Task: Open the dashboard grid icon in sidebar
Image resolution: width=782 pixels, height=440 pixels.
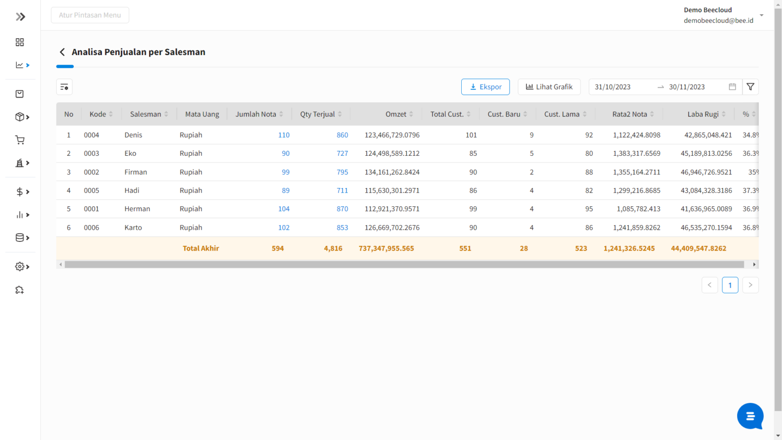Action: coord(20,42)
